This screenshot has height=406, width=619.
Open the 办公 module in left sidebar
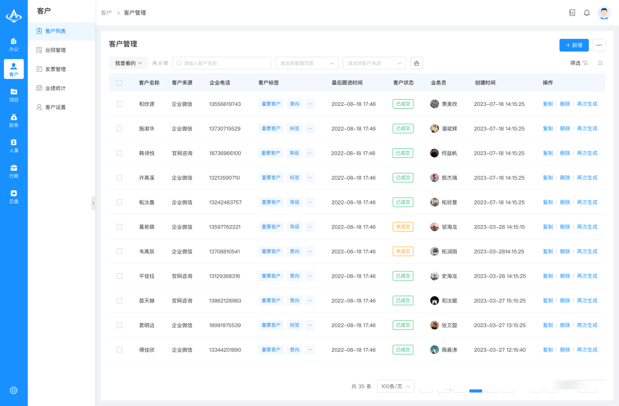14,44
